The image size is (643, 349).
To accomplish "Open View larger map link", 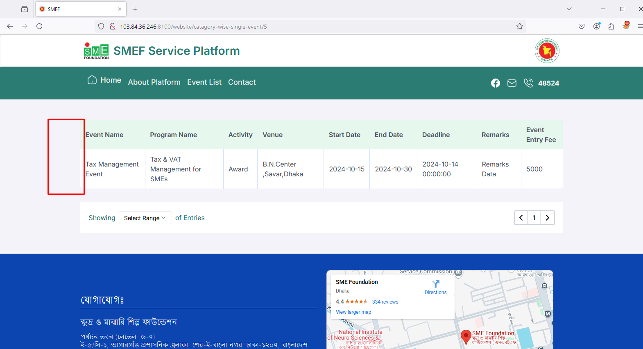I will coord(353,312).
